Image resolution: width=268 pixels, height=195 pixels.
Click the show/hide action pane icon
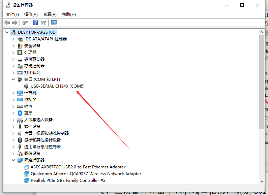pos(43,23)
